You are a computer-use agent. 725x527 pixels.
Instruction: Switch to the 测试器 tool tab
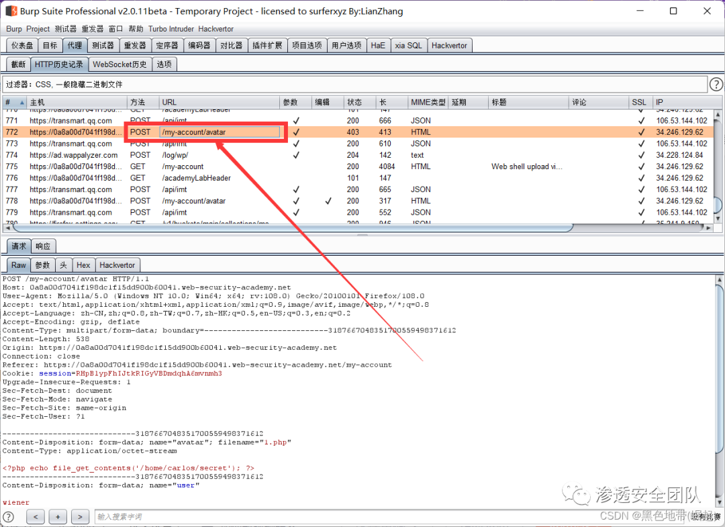[x=103, y=45]
